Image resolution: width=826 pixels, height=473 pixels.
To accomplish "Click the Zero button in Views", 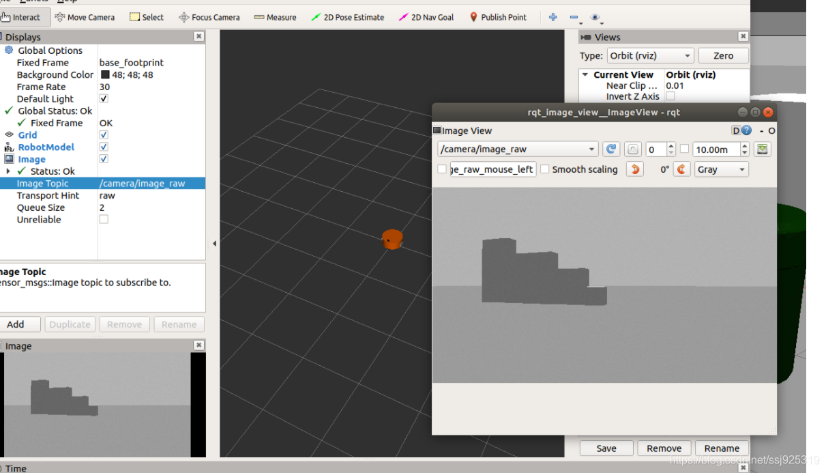I will pos(723,56).
